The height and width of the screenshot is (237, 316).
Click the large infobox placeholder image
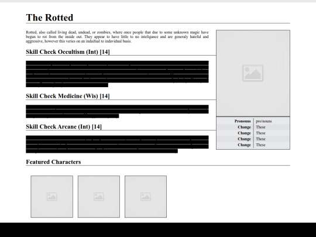click(253, 73)
